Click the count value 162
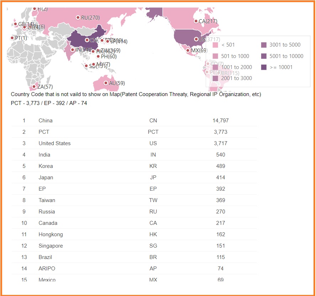The image size is (316, 296). [x=221, y=234]
